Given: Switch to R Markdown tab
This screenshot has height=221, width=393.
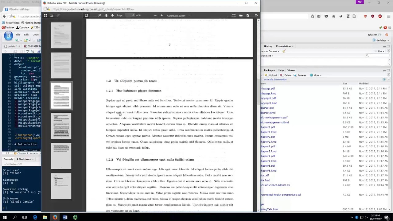Looking at the screenshot, I should click(24, 159).
